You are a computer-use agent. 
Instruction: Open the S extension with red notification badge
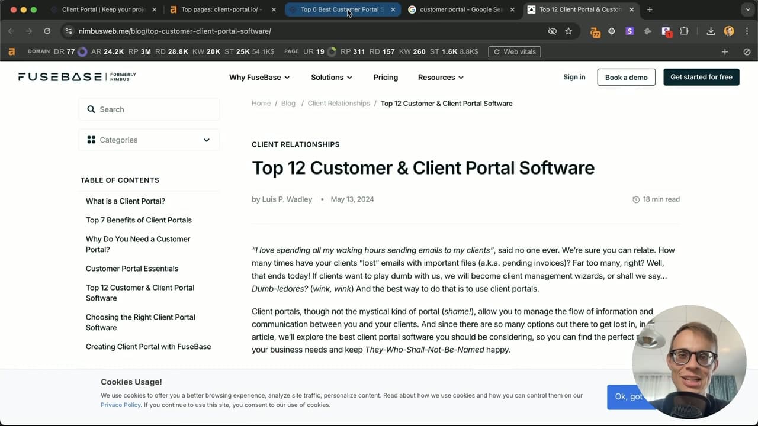pyautogui.click(x=666, y=31)
